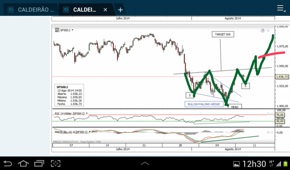Screen dimensions: 290x170
Task: Click the 07 date cell on time axis
Action: tap(71, 145)
